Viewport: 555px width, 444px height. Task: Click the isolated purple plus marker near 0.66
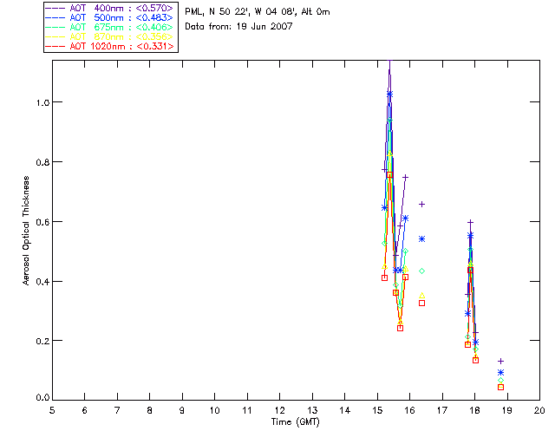coord(422,205)
